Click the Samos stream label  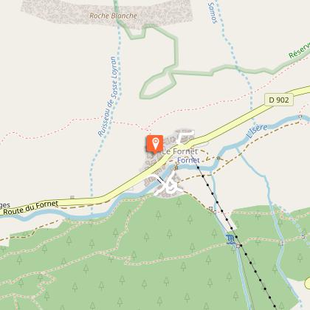pyautogui.click(x=213, y=13)
